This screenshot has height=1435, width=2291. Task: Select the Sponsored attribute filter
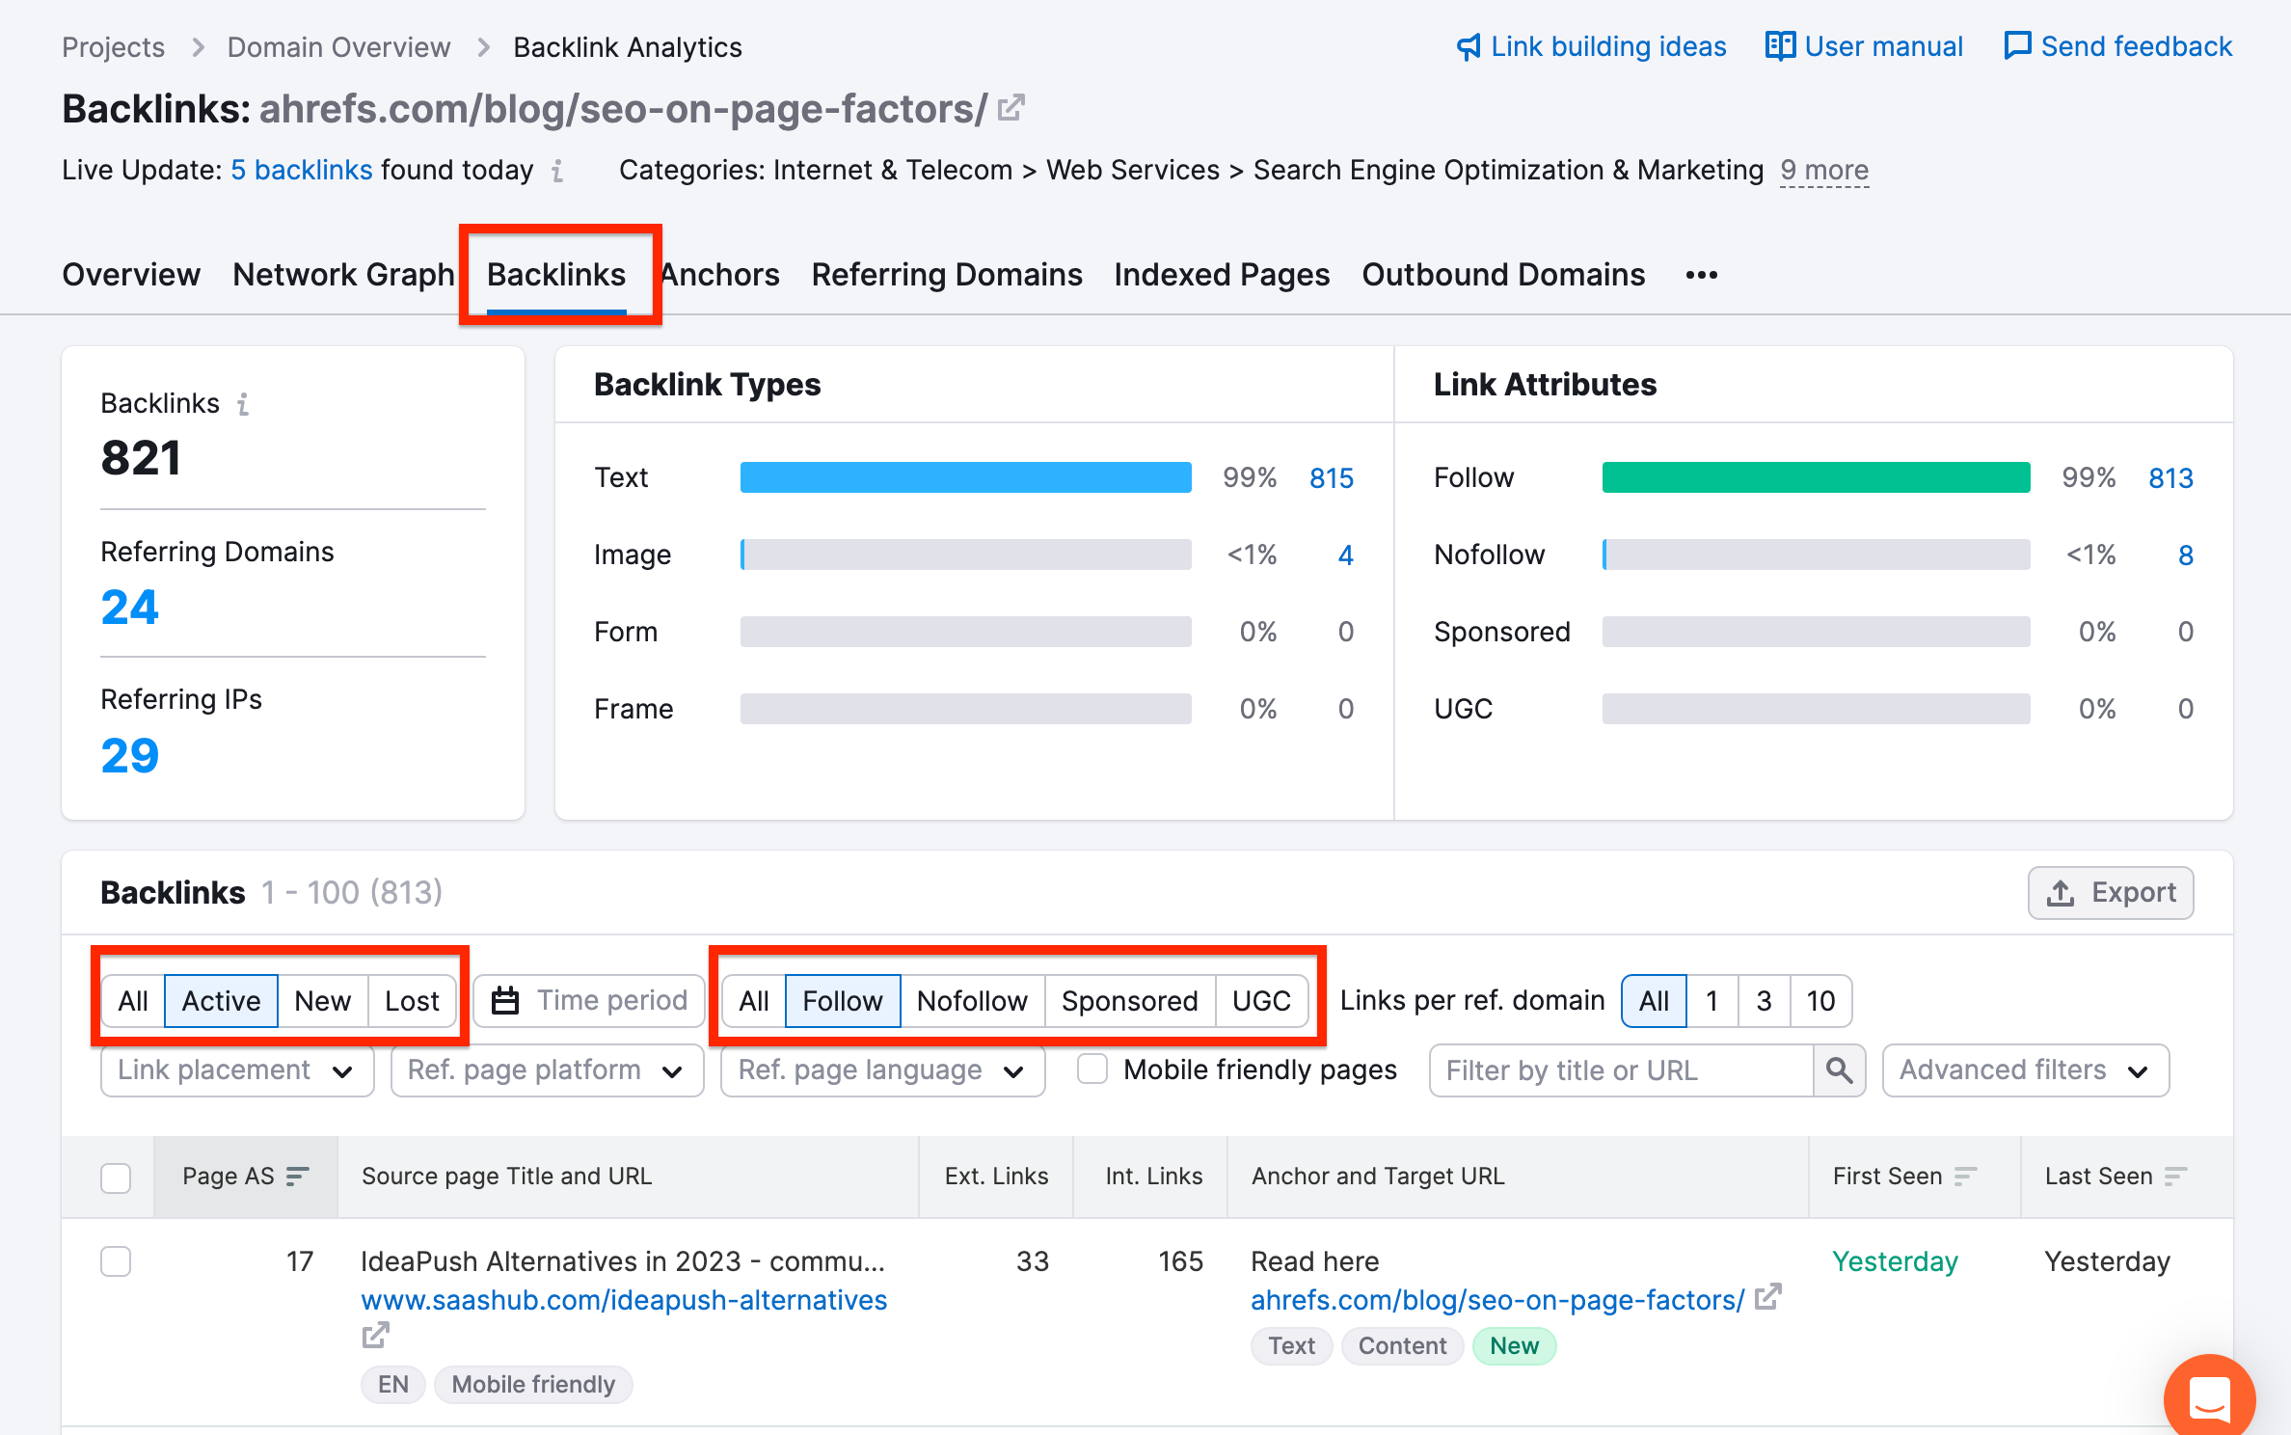1129,1001
